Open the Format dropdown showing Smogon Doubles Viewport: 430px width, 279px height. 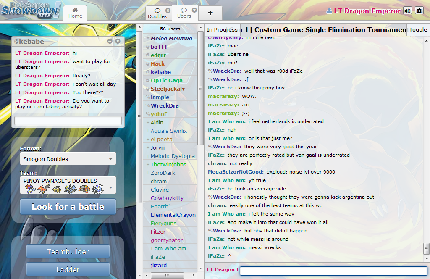tap(68, 159)
